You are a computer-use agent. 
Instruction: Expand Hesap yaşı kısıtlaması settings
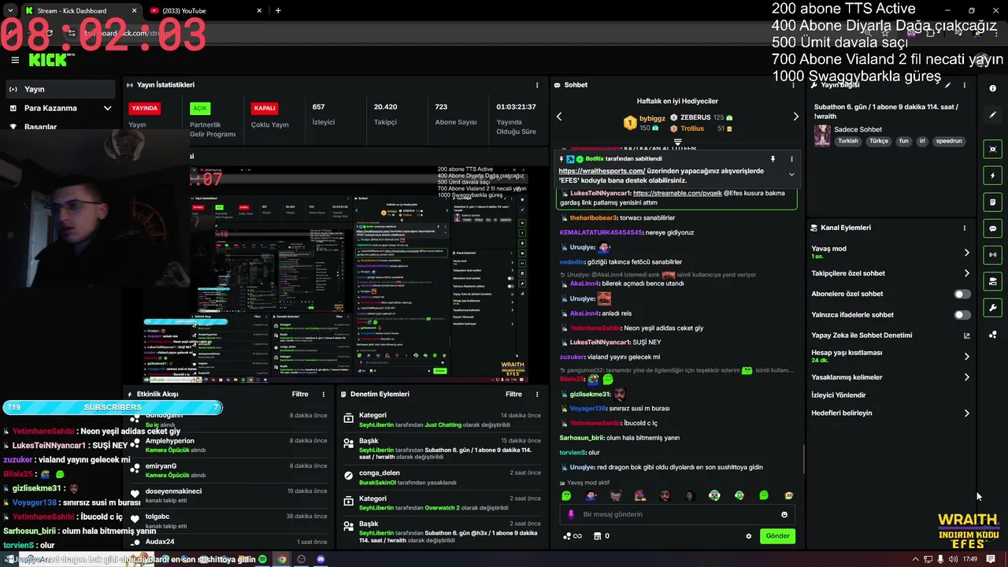967,357
